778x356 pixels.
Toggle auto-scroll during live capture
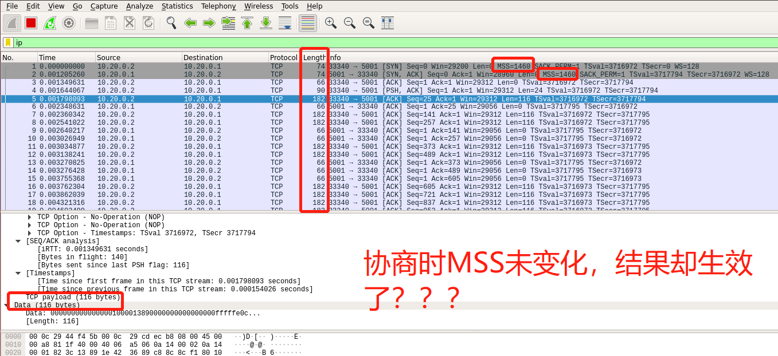click(286, 23)
